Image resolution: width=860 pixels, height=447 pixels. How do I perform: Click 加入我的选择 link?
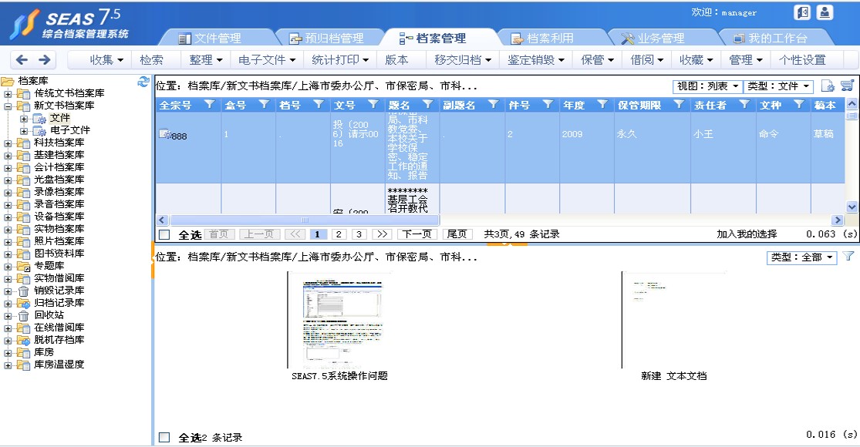tap(747, 234)
